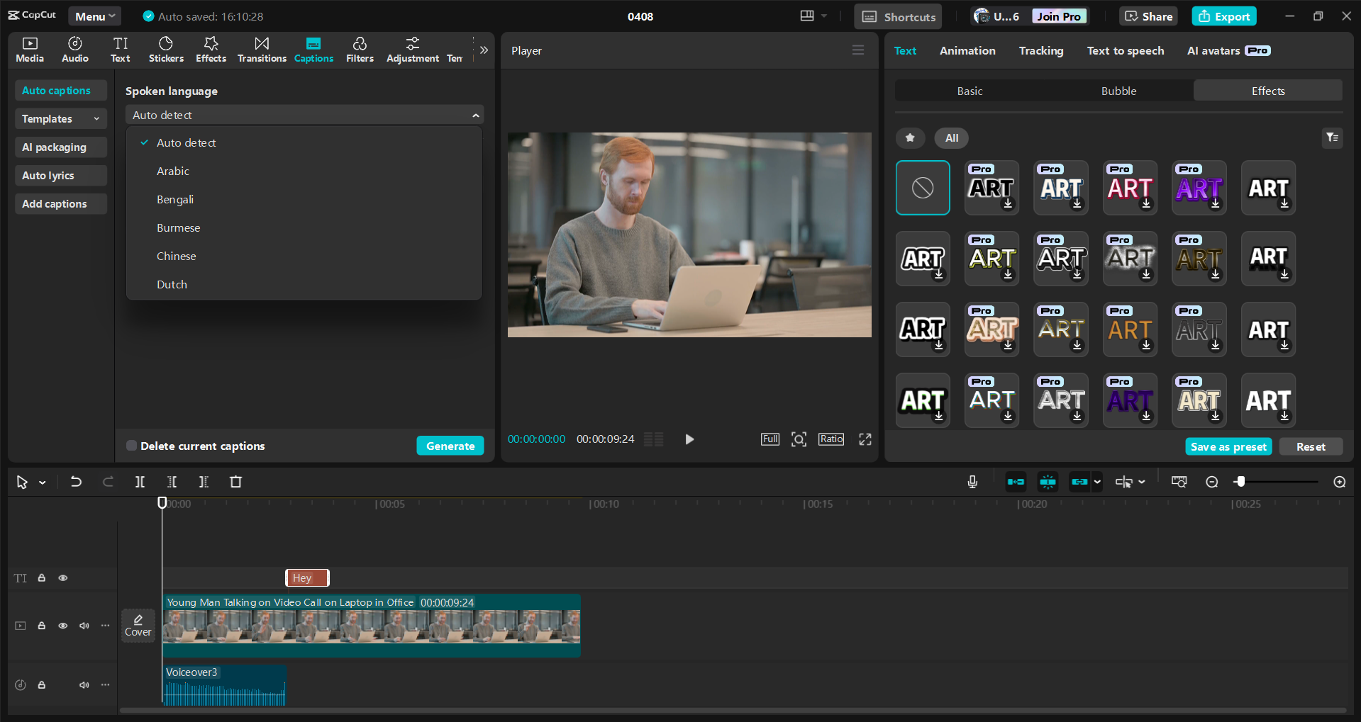This screenshot has width=1361, height=722.
Task: Open the Menu dropdown
Action: point(94,16)
